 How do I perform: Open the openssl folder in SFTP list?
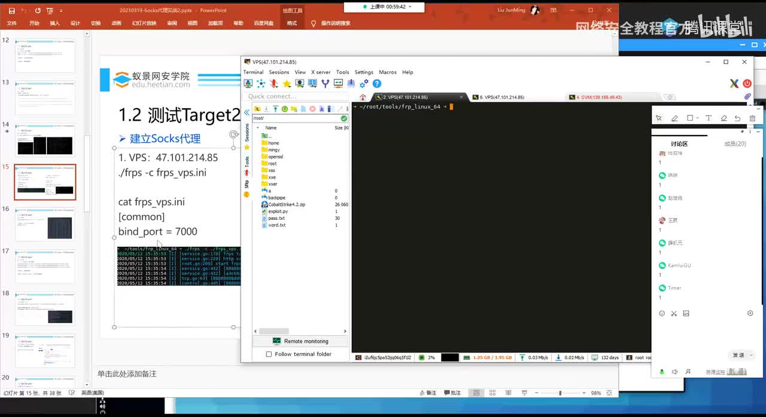click(272, 157)
